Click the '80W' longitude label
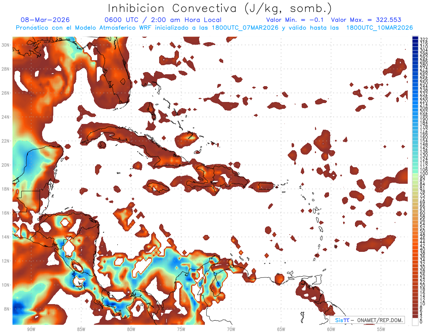Image resolution: width=432 pixels, height=334 pixels. [x=131, y=329]
